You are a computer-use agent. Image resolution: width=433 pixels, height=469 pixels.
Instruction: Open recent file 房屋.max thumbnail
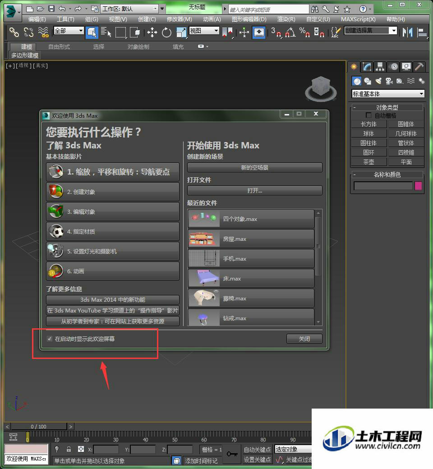(x=203, y=239)
